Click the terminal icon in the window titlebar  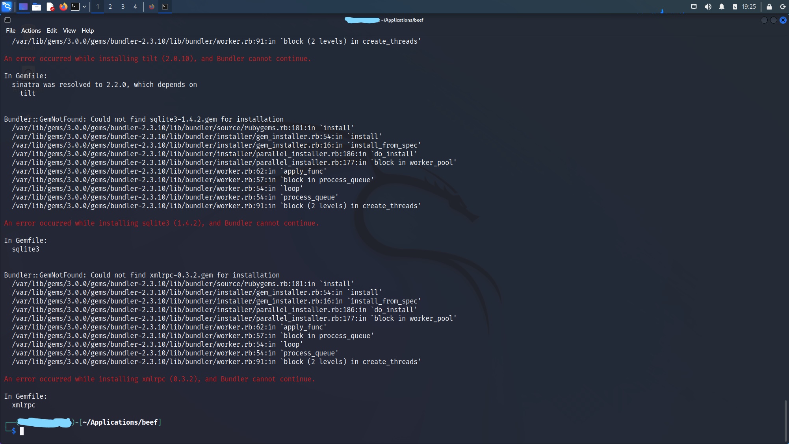(7, 20)
